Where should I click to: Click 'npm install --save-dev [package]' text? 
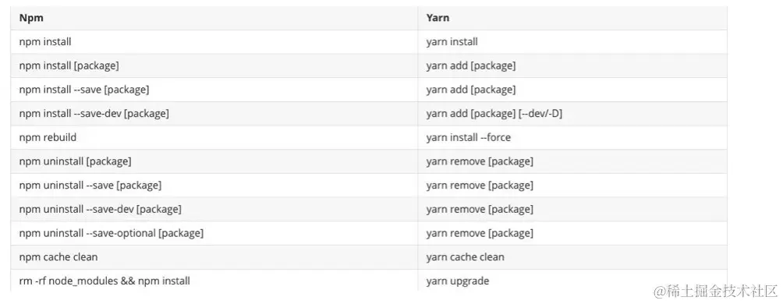pos(94,114)
